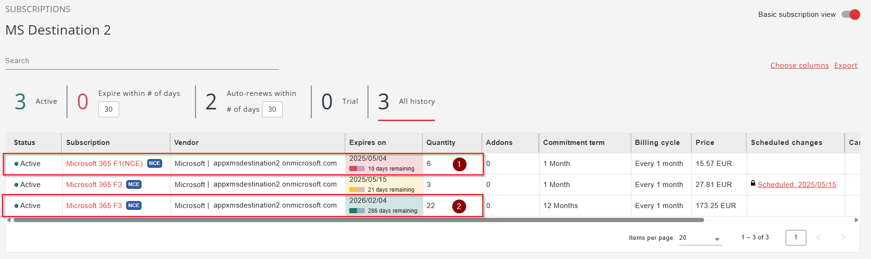Click the Export link

tap(845, 65)
